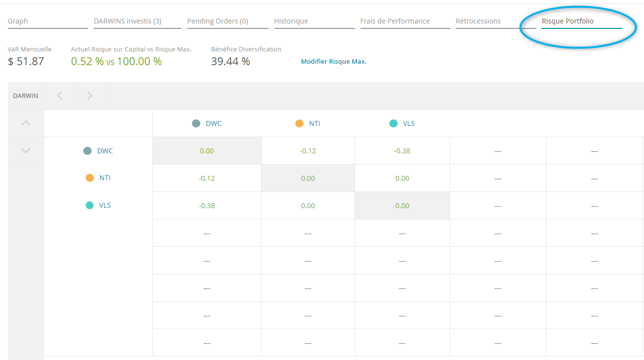Click the max risk value 100.00 %
Screen dimensions: 644x360
pyautogui.click(x=139, y=61)
